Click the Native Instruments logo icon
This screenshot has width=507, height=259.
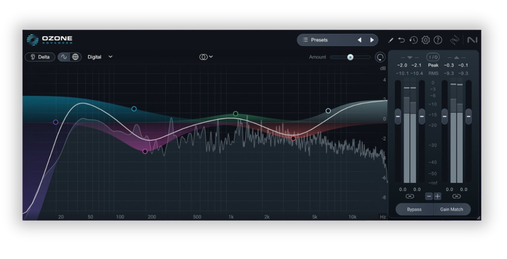tap(472, 40)
